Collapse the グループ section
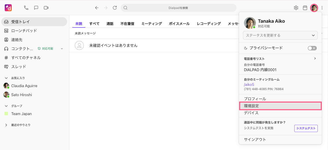This screenshot has height=150, width=328. coord(6,106)
